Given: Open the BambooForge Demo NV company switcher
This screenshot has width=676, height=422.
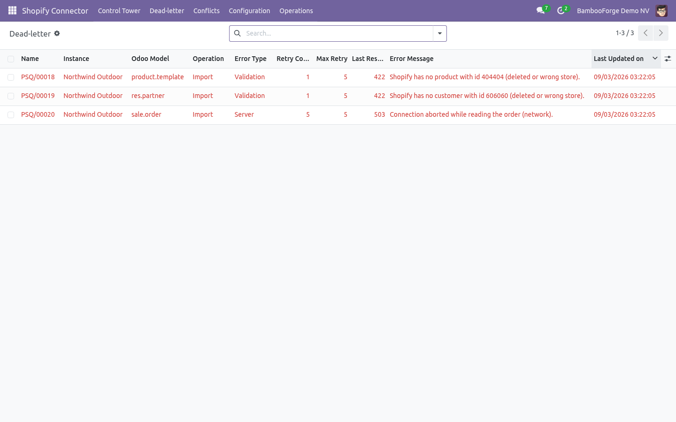Looking at the screenshot, I should tap(613, 10).
